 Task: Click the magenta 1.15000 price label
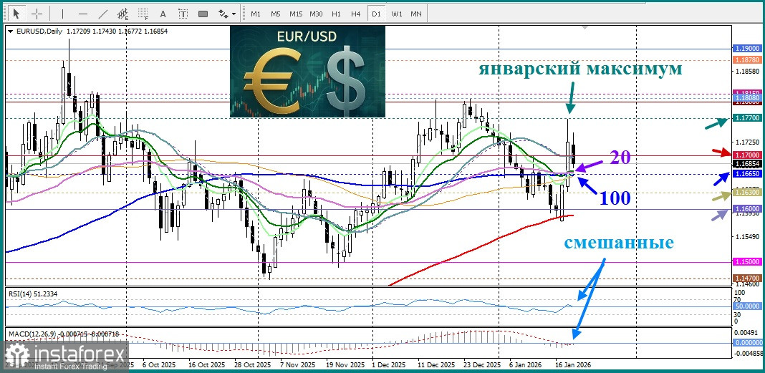point(747,262)
